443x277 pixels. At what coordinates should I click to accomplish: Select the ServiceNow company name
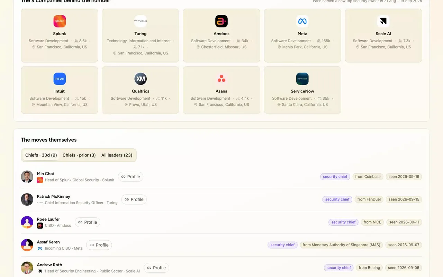302,91
